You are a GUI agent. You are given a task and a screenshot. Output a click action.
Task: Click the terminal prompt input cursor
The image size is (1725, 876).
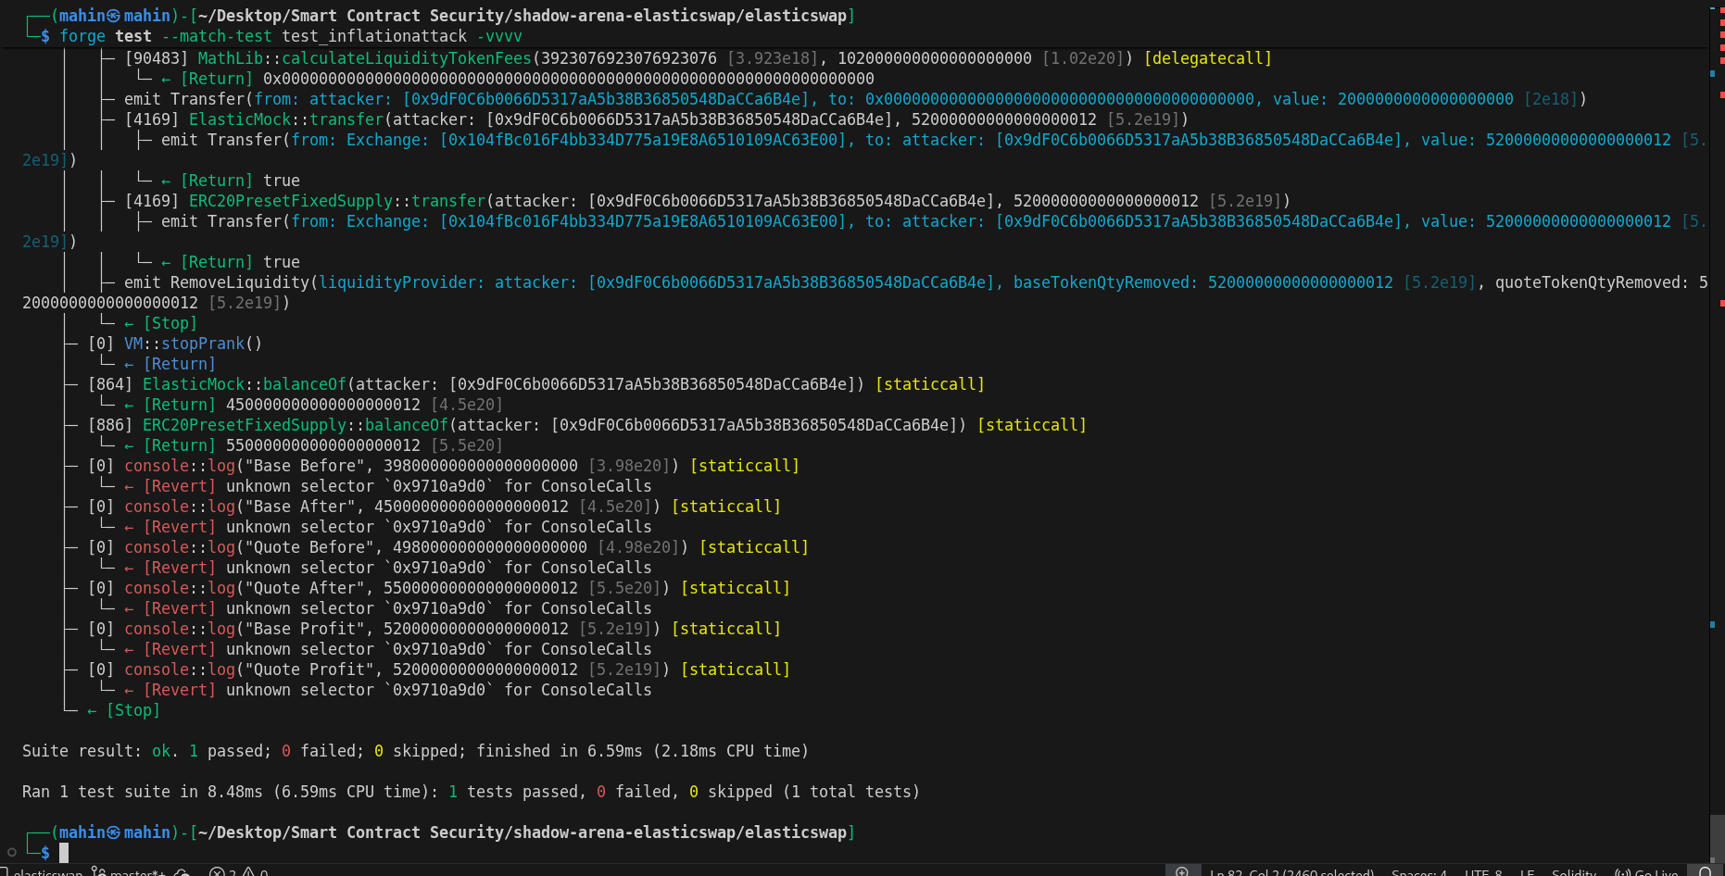[64, 852]
